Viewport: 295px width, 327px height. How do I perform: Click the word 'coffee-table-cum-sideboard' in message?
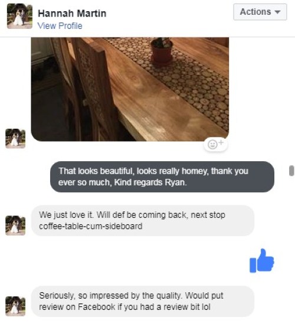[x=91, y=226]
